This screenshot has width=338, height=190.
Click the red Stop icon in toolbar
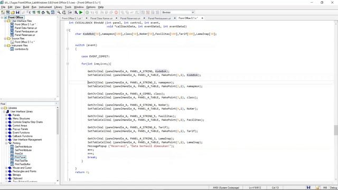click(116, 13)
